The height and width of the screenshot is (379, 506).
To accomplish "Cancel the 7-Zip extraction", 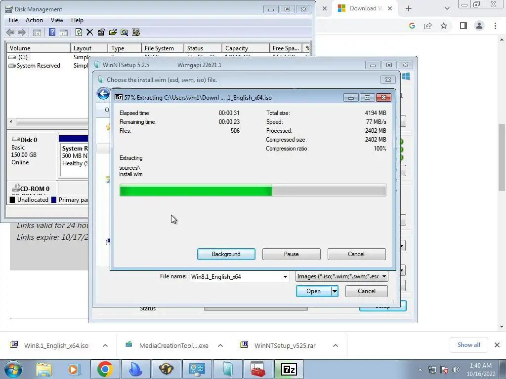I will point(356,254).
